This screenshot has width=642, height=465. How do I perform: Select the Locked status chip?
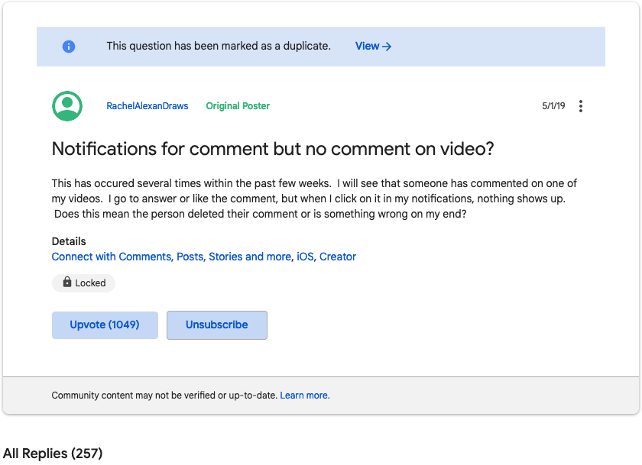pyautogui.click(x=83, y=283)
